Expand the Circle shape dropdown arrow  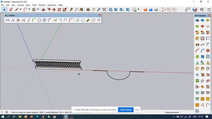point(38,9)
